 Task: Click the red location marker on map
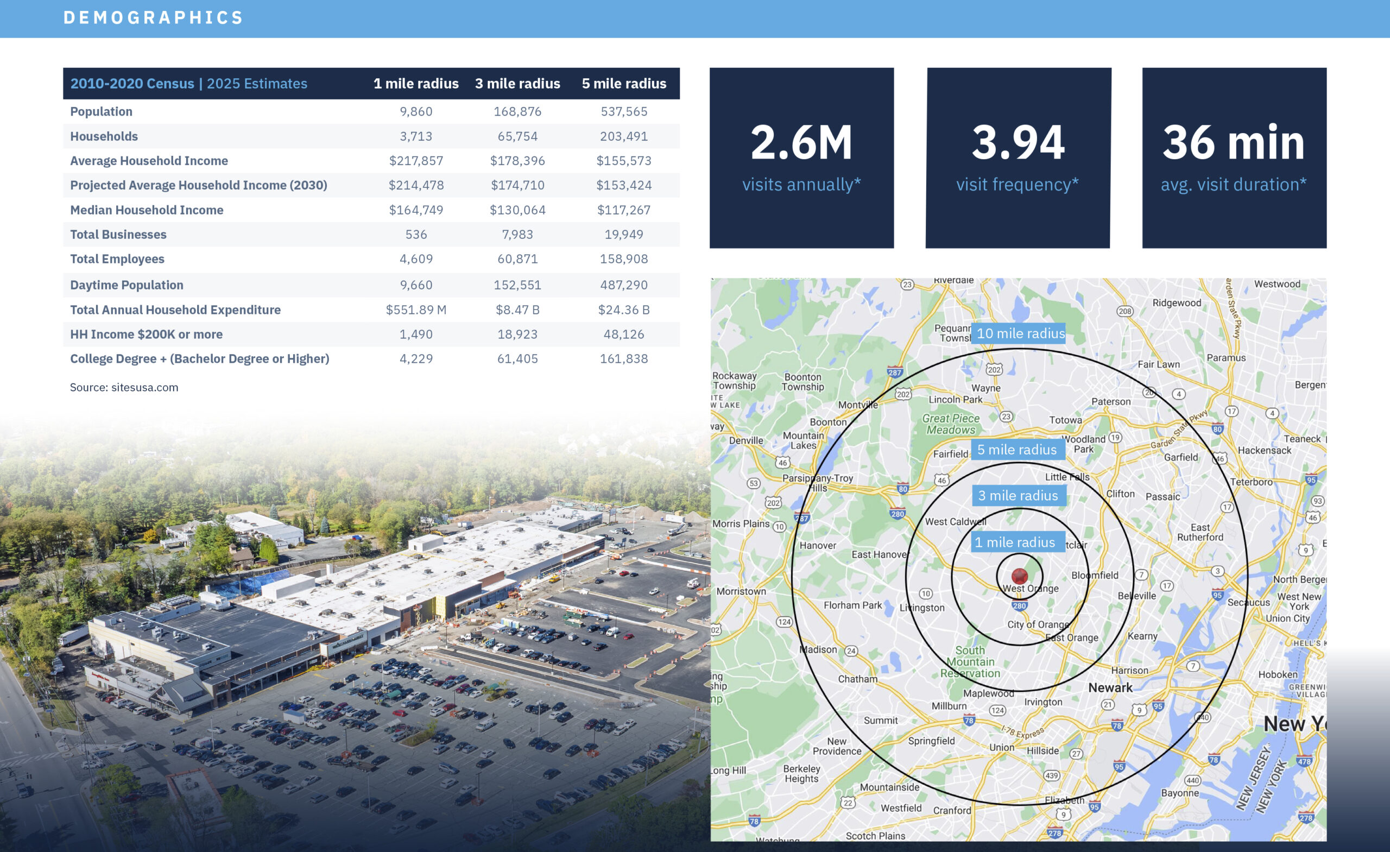[1019, 576]
